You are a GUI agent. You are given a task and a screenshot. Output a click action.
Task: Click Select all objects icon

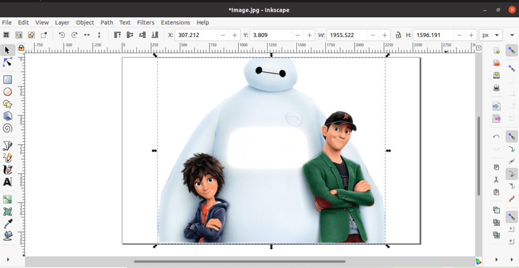(6, 35)
